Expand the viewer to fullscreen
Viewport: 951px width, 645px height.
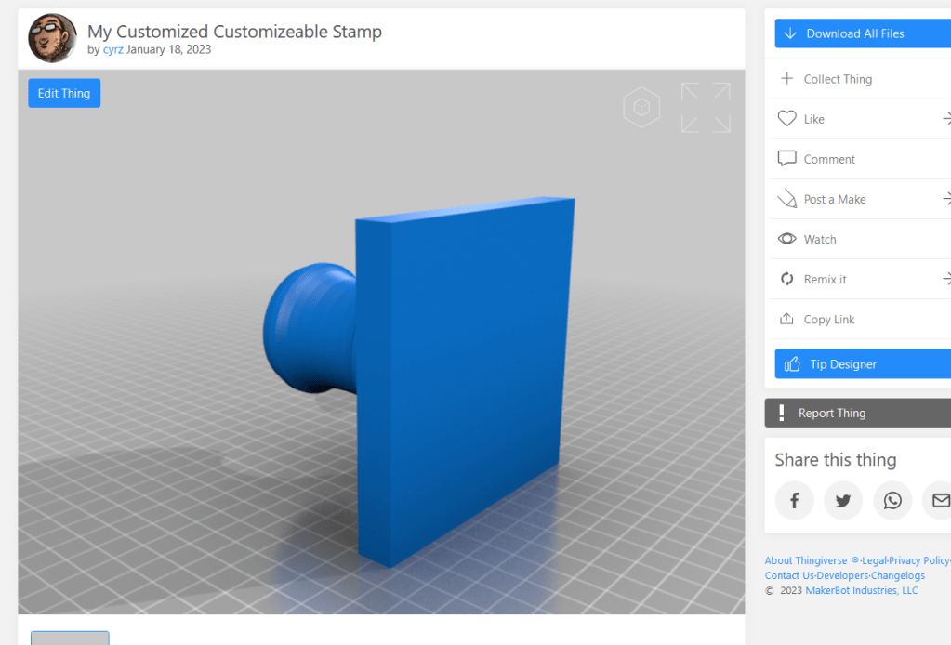[705, 108]
